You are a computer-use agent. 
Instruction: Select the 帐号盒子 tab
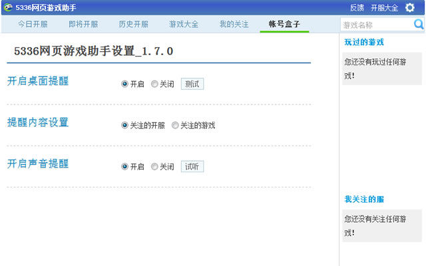pos(284,24)
